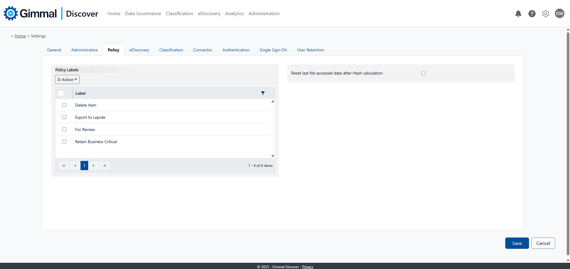Open the RW user avatar menu

click(559, 13)
